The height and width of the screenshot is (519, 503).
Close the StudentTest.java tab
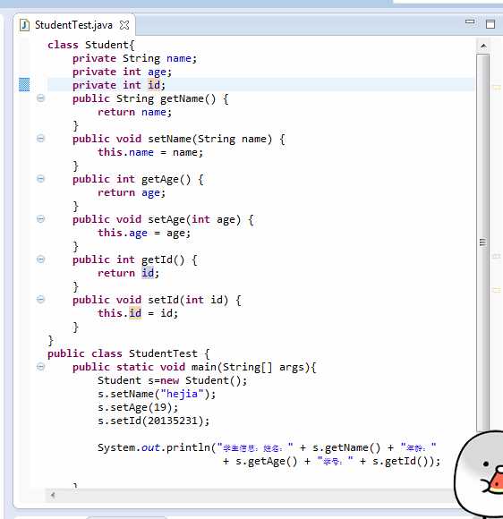124,25
